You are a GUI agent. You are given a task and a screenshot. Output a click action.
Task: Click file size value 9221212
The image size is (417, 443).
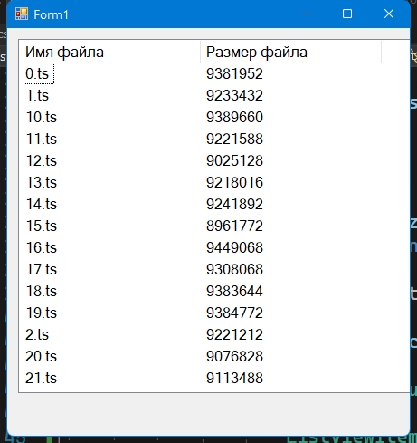(x=234, y=334)
